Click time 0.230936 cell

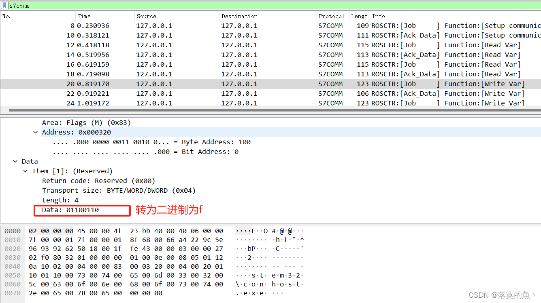[93, 25]
